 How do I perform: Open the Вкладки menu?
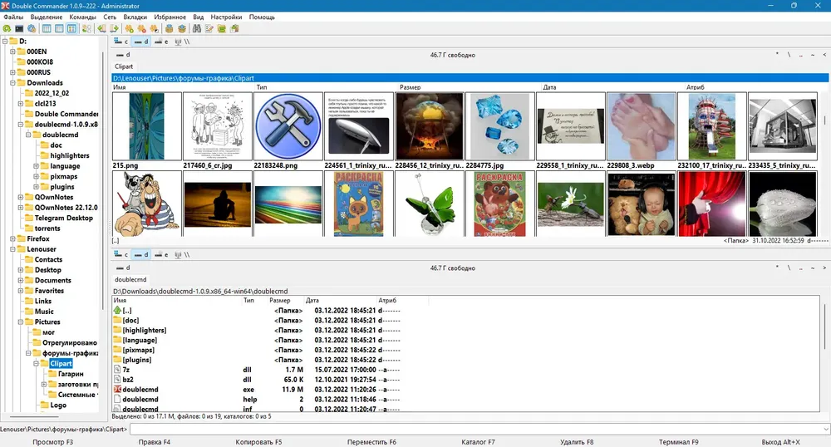tap(135, 17)
